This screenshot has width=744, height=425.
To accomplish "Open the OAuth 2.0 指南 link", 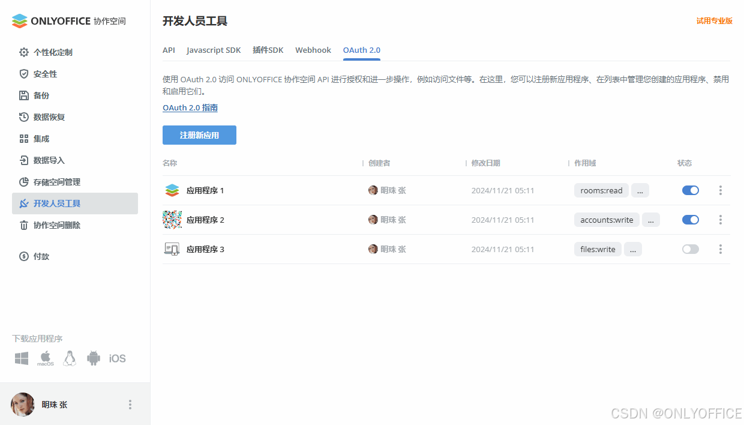I will coord(190,108).
